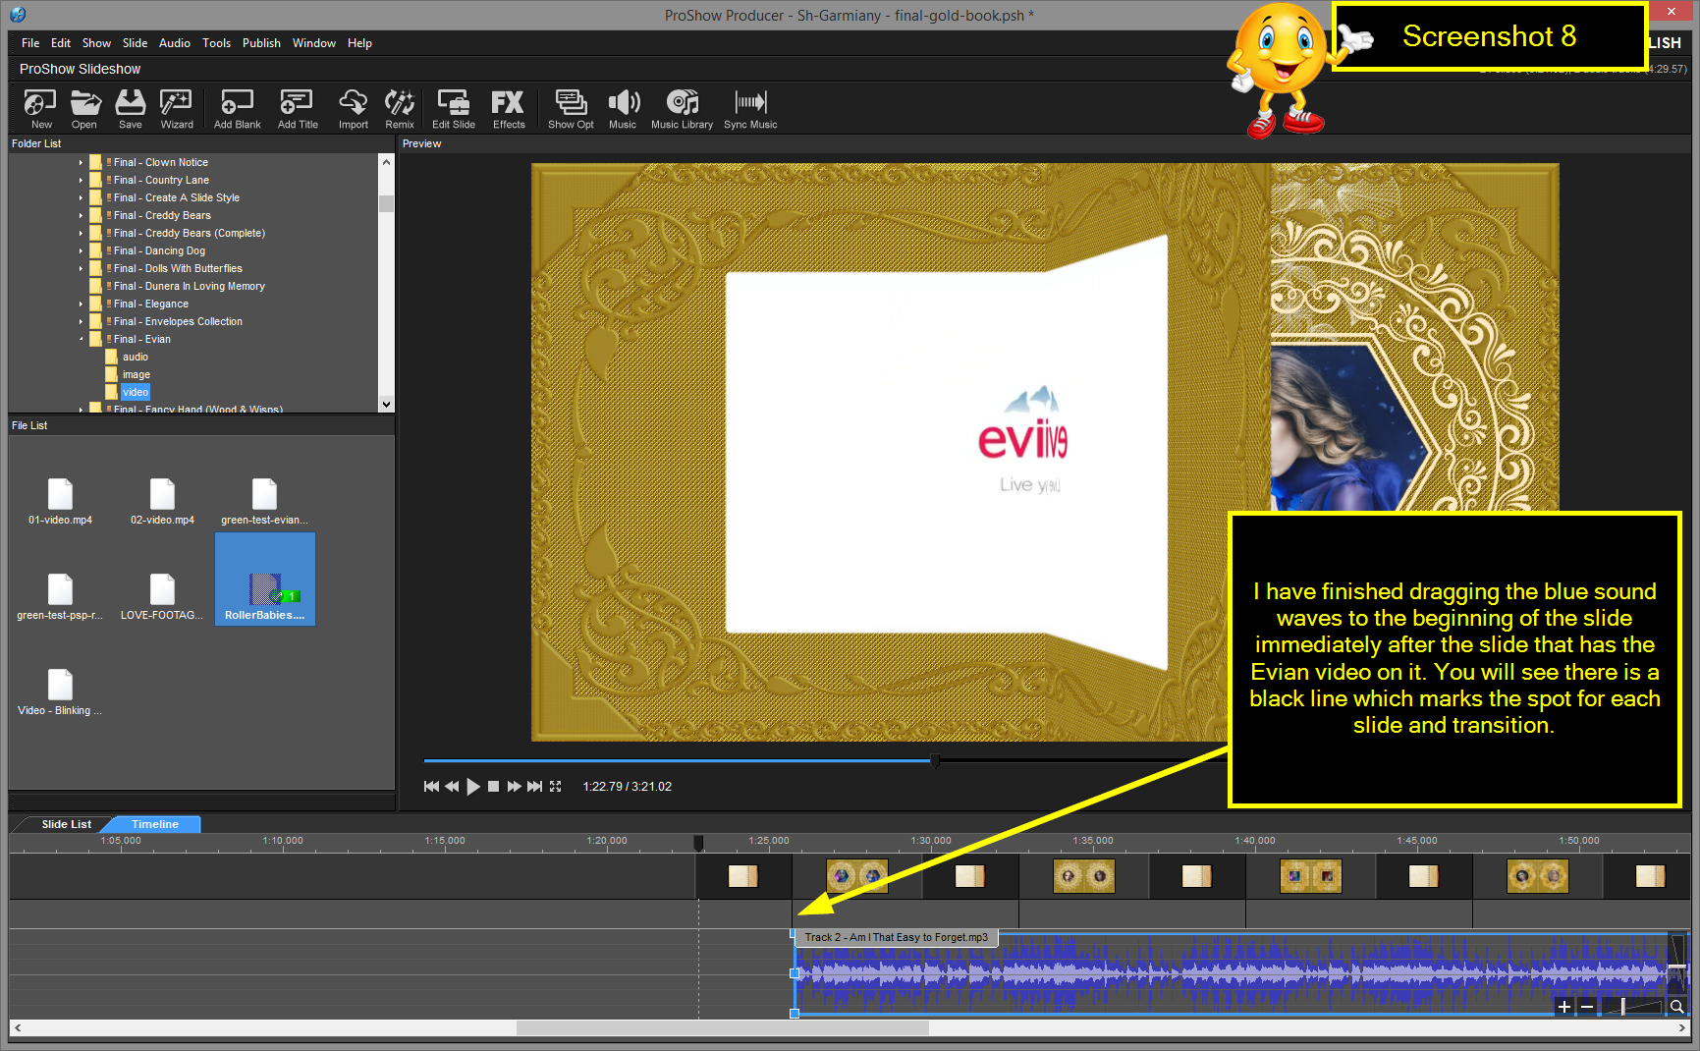Expand the Final - Elegance folder
Image resolution: width=1700 pixels, height=1051 pixels.
tap(81, 304)
